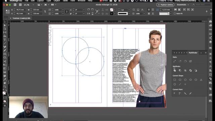Select the Rectangle Frame tool
This screenshot has width=215, height=121.
pos(5,54)
